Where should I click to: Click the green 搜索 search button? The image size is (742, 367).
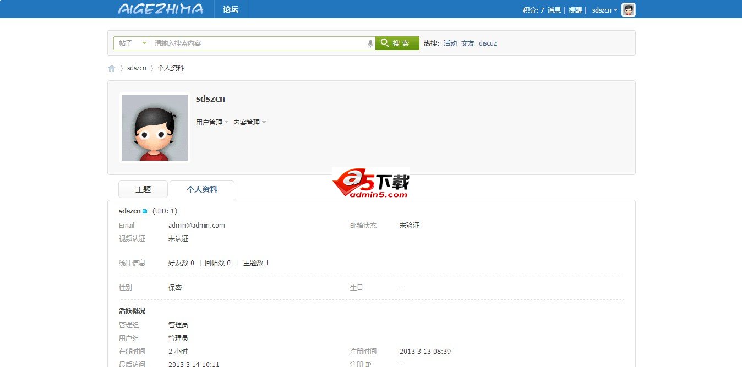(x=397, y=43)
